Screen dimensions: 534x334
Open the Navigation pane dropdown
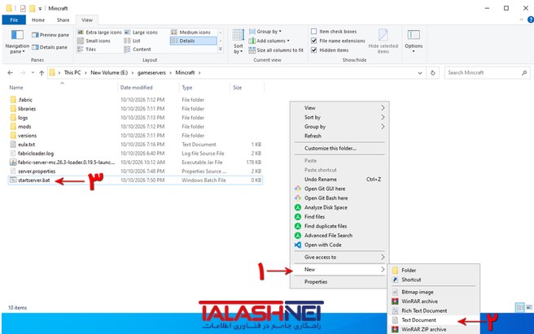[17, 41]
